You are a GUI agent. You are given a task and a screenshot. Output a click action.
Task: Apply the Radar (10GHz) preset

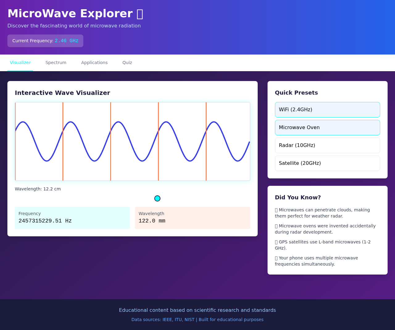coord(327,145)
